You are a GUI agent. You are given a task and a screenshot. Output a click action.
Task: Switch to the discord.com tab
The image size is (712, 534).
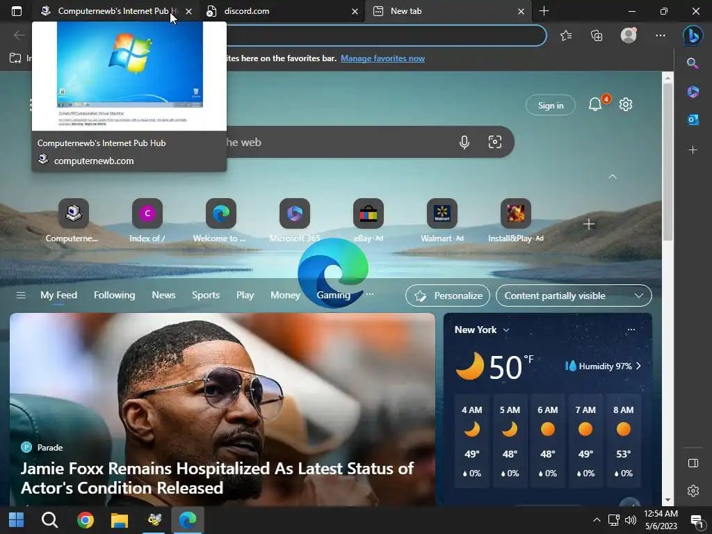tap(282, 11)
